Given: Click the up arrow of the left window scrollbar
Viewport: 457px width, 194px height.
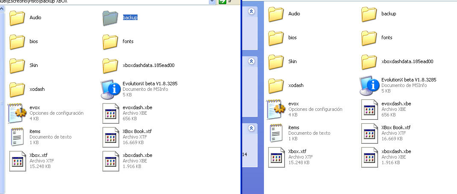Looking at the screenshot, I should coord(2,9).
